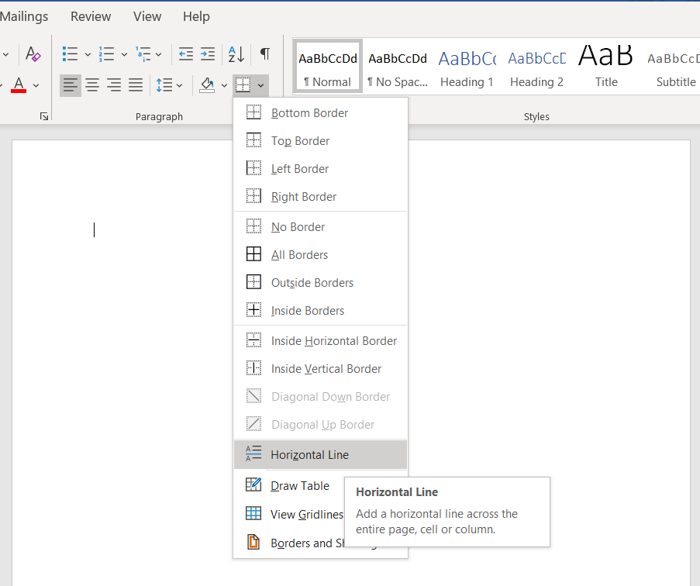The width and height of the screenshot is (700, 586).
Task: Open the Borders dropdown arrow
Action: click(x=260, y=85)
